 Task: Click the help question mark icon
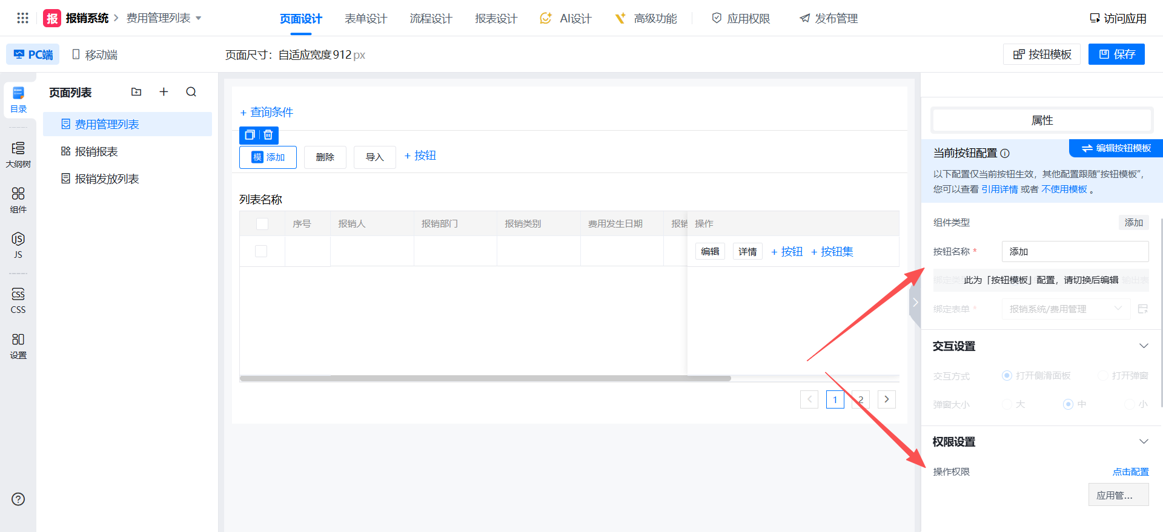[x=18, y=499]
